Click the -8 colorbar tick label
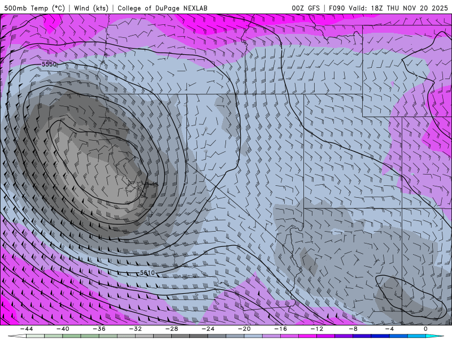The width and height of the screenshot is (452, 339). pos(353,329)
